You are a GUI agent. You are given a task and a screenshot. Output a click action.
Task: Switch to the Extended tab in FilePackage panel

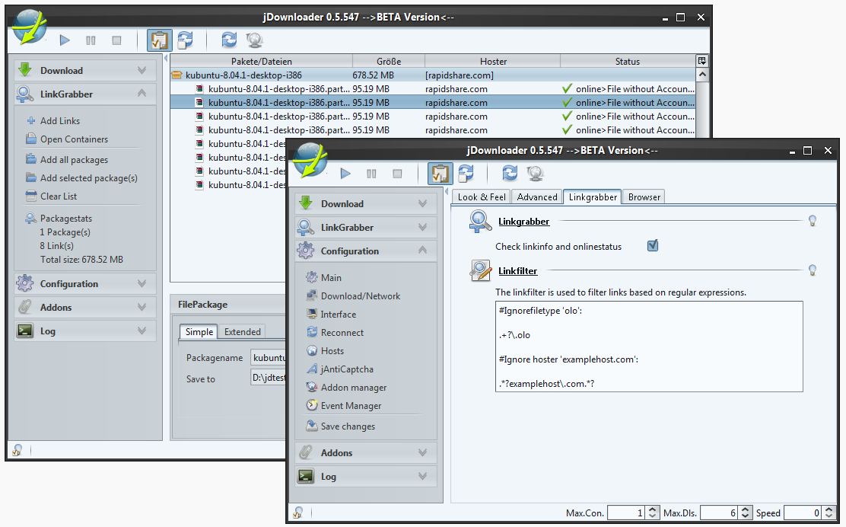[242, 331]
